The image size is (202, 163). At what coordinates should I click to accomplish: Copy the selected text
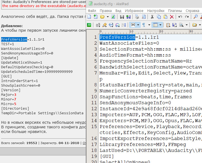[159, 17]
